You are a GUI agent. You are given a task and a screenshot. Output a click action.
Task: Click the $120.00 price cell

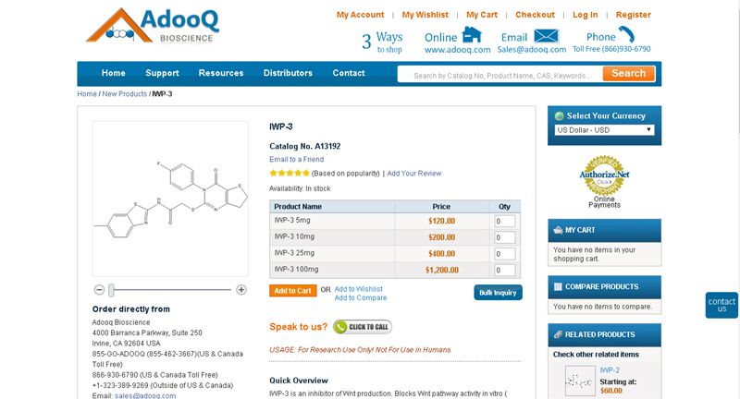click(x=442, y=221)
